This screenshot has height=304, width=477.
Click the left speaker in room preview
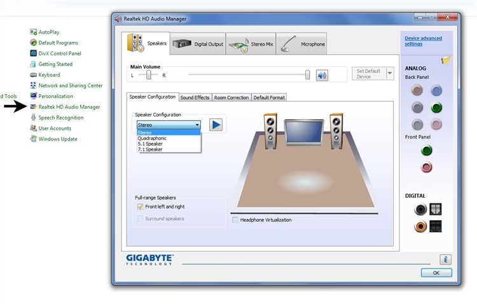click(x=270, y=131)
